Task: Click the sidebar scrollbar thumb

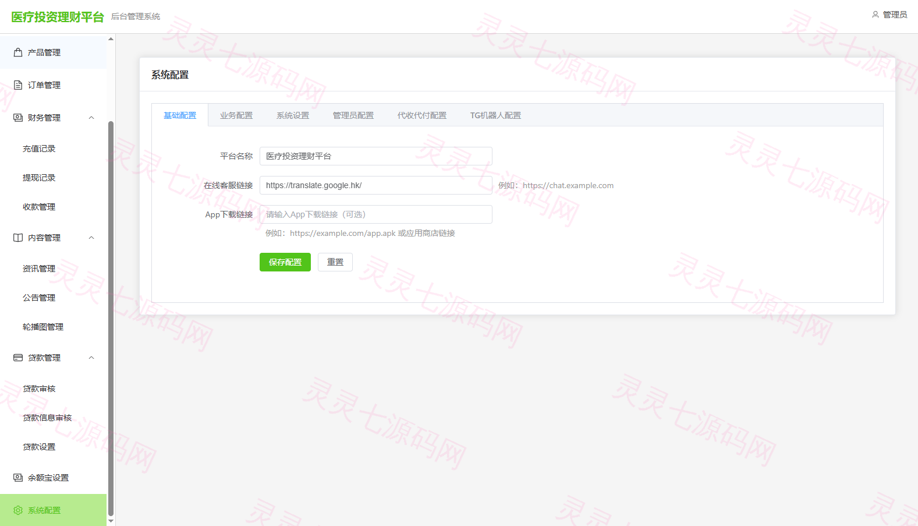Action: [x=111, y=319]
